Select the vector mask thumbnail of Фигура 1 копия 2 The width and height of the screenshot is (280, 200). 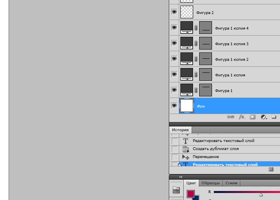[x=205, y=59]
